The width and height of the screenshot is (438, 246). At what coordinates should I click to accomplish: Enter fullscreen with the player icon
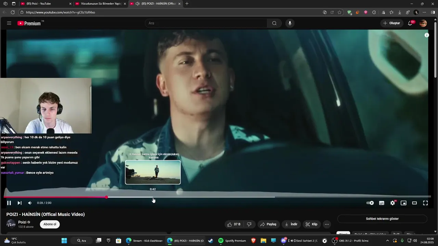pyautogui.click(x=425, y=203)
